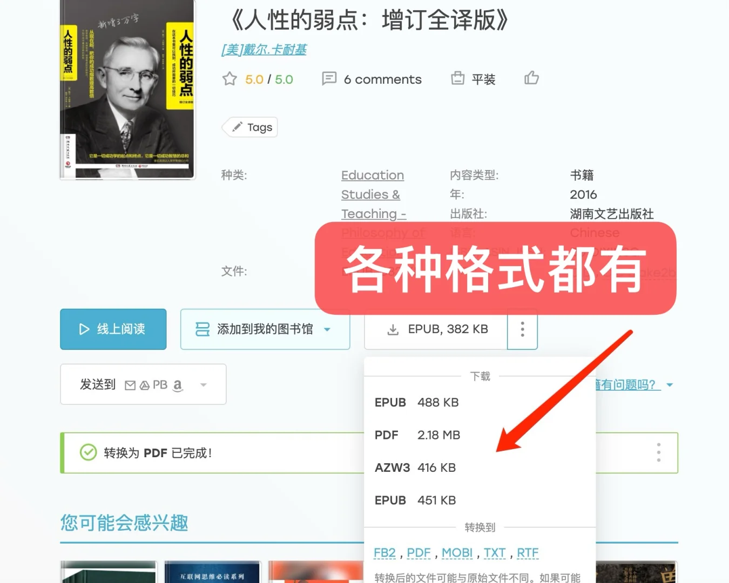Convert to TXT format

pos(495,553)
